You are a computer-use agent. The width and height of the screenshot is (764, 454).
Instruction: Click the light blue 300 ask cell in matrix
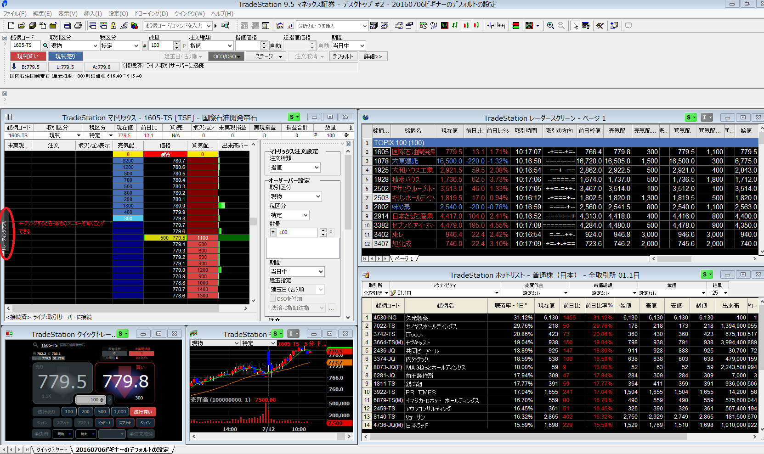coord(128,219)
